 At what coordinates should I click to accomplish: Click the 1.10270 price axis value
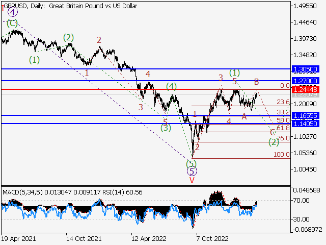tap(305, 137)
